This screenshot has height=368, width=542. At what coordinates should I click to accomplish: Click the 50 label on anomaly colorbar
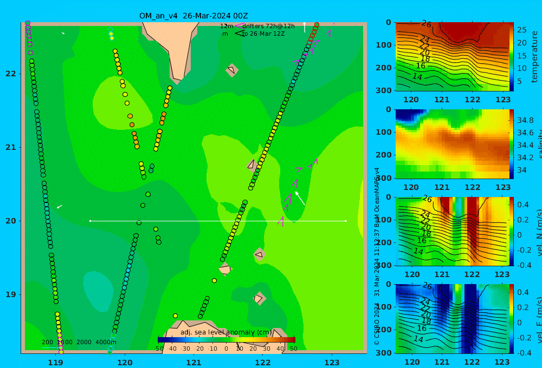coord(293,349)
